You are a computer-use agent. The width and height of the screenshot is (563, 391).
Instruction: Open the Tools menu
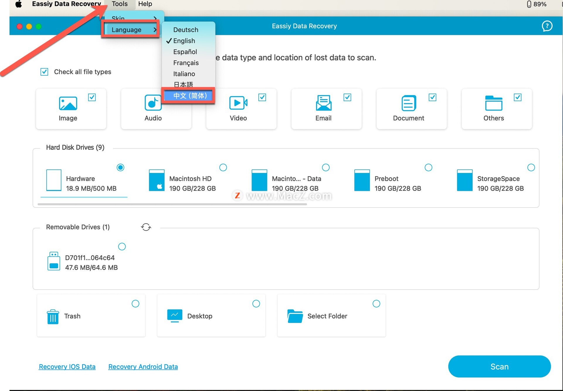point(120,4)
